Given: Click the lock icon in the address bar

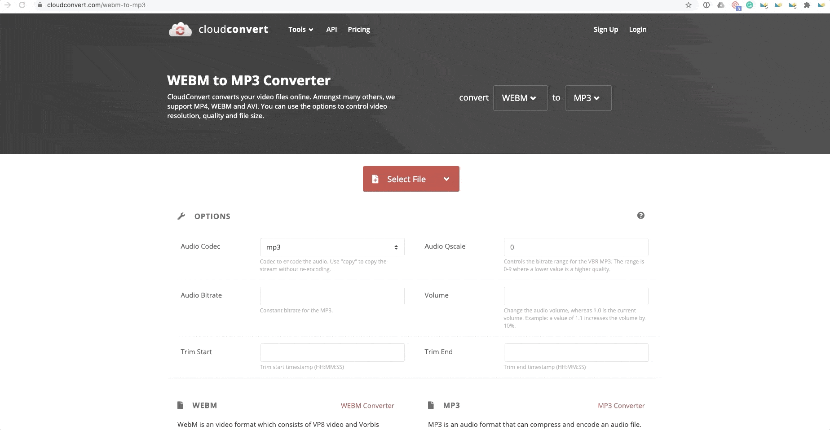Looking at the screenshot, I should click(x=40, y=5).
